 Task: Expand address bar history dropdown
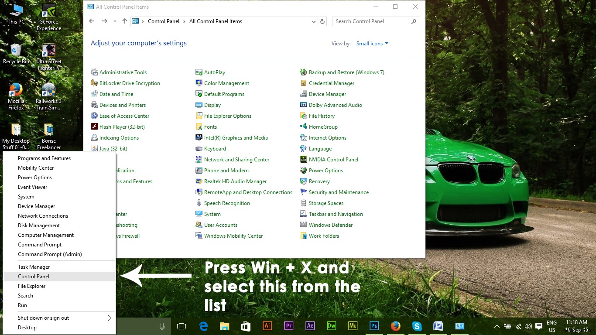click(x=314, y=21)
